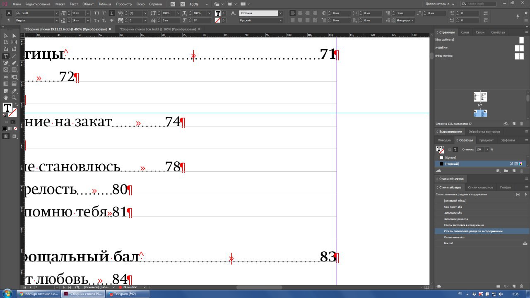Select the 6-7 spread thumbnail
Viewport: 530px width, 298px height.
tap(480, 97)
